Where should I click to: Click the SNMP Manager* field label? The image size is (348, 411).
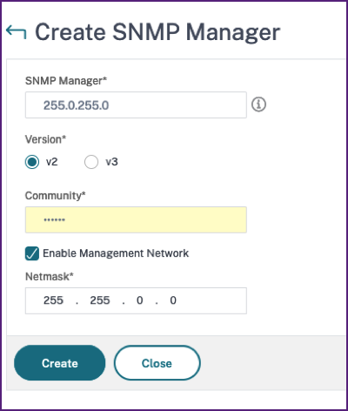(x=66, y=81)
